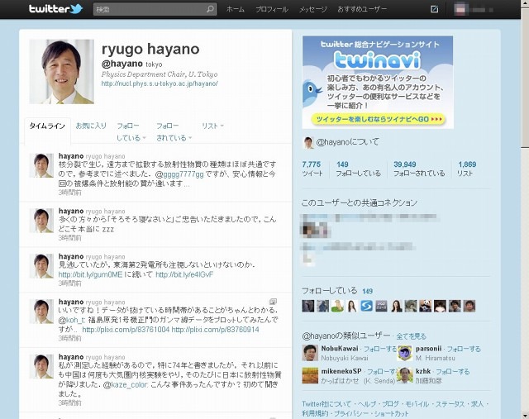
Task: Click the @gggg7777gg mention link
Action: [x=179, y=174]
